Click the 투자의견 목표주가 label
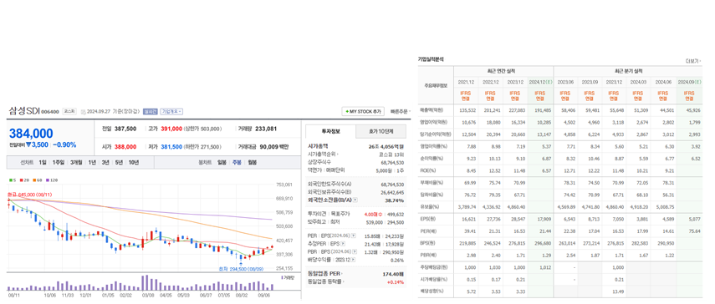The image size is (715, 304). (x=328, y=215)
